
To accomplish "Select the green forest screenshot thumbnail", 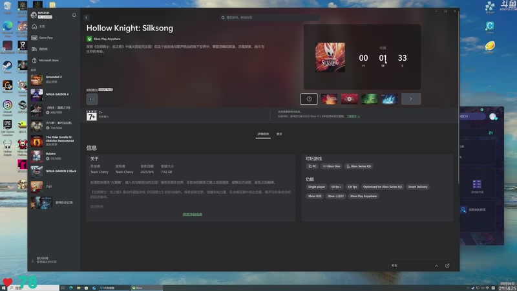I will tap(369, 99).
